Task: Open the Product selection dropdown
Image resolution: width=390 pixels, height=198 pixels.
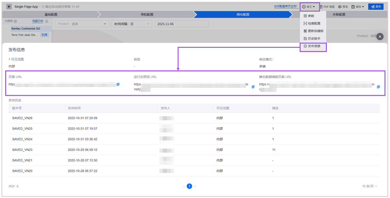Action: (x=82, y=24)
